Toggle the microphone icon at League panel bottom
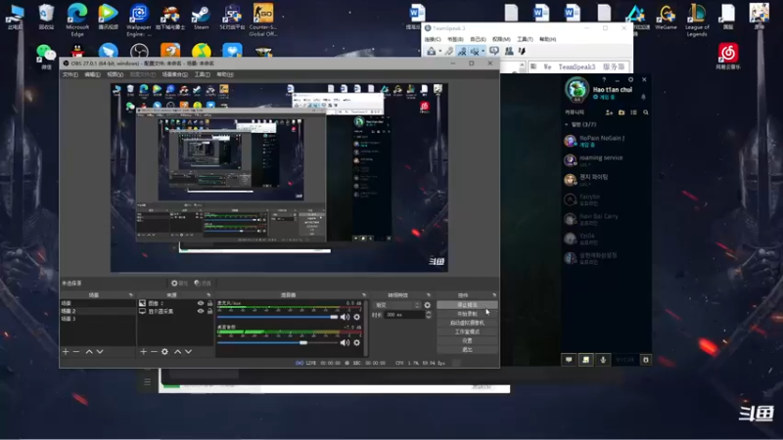The width and height of the screenshot is (783, 440). point(603,360)
